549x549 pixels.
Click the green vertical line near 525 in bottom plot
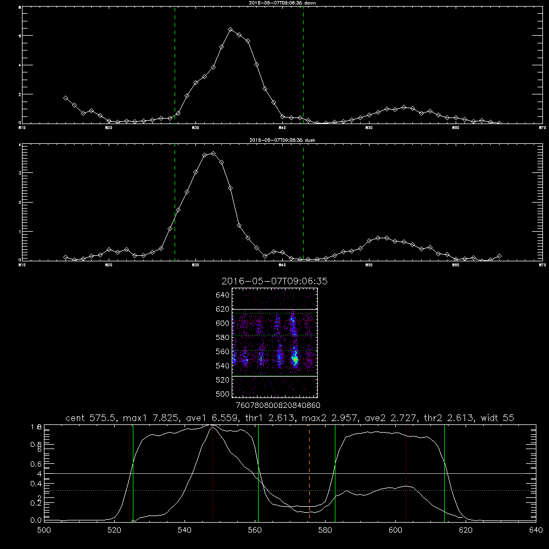pyautogui.click(x=133, y=473)
